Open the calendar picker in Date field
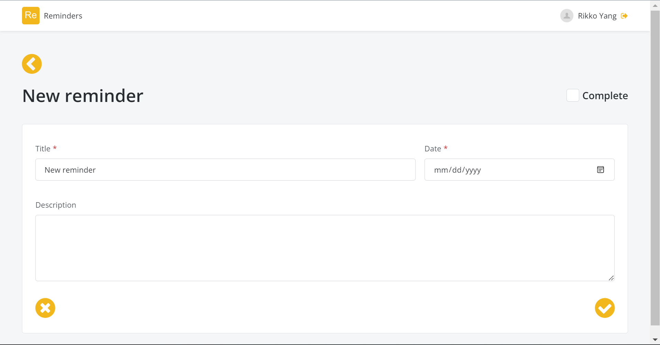The width and height of the screenshot is (660, 345). tap(601, 170)
